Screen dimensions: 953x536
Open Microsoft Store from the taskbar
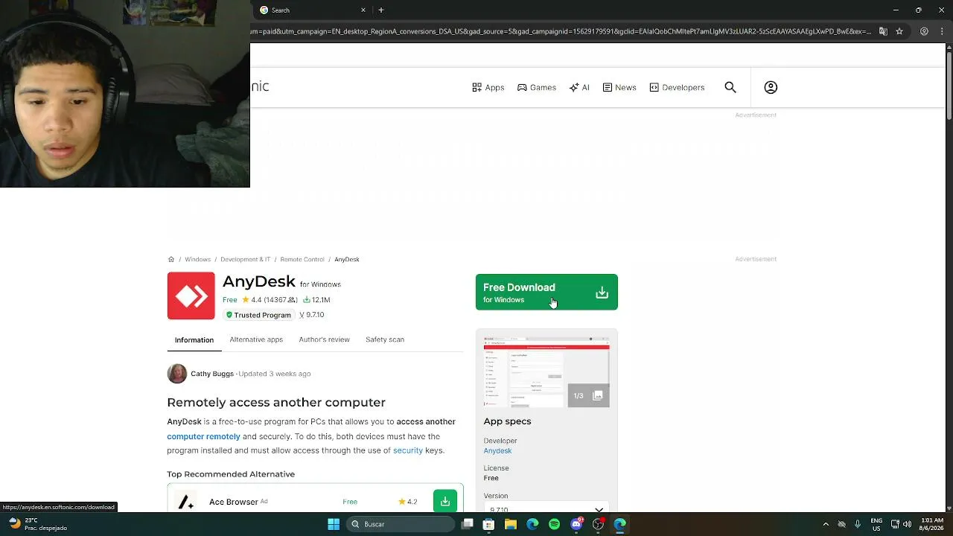click(488, 524)
